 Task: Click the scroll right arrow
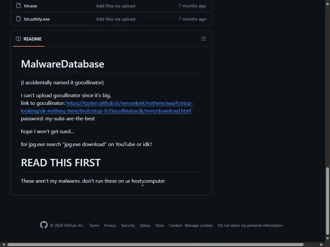[321, 245]
